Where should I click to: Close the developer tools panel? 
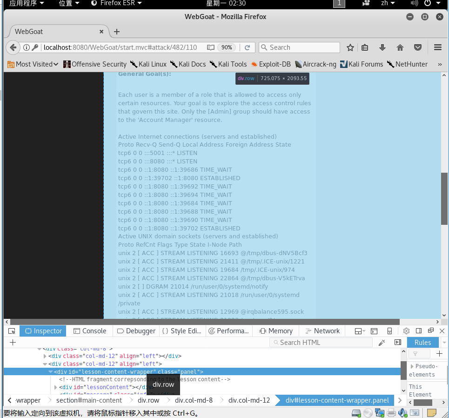pos(442,331)
